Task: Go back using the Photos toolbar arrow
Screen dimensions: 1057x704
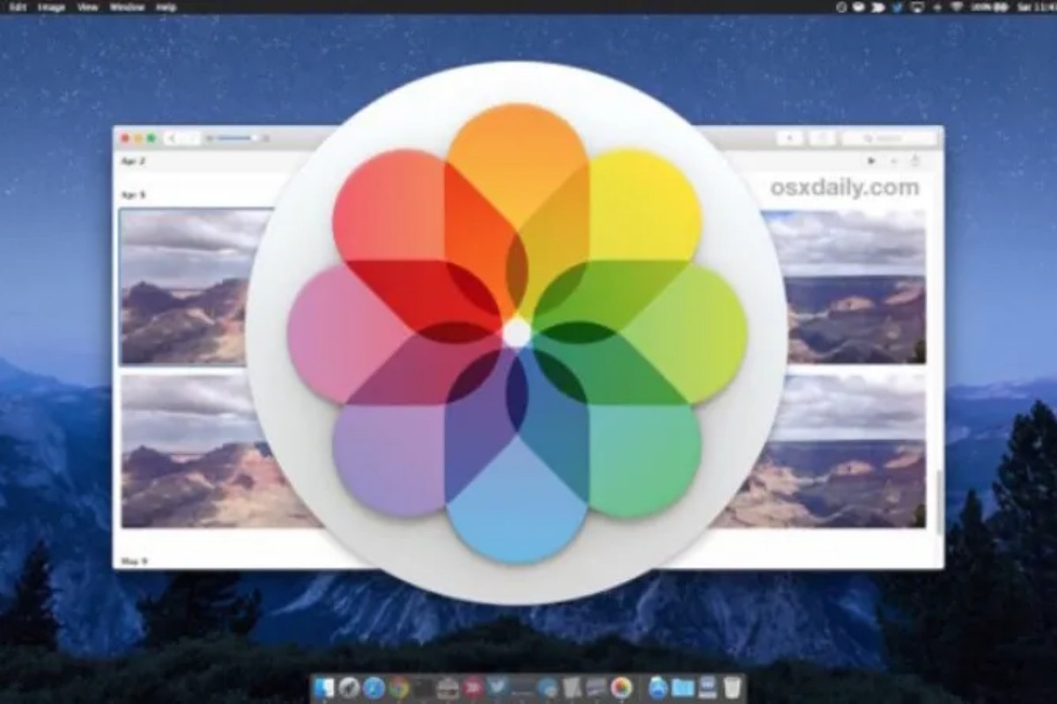Action: [x=171, y=138]
